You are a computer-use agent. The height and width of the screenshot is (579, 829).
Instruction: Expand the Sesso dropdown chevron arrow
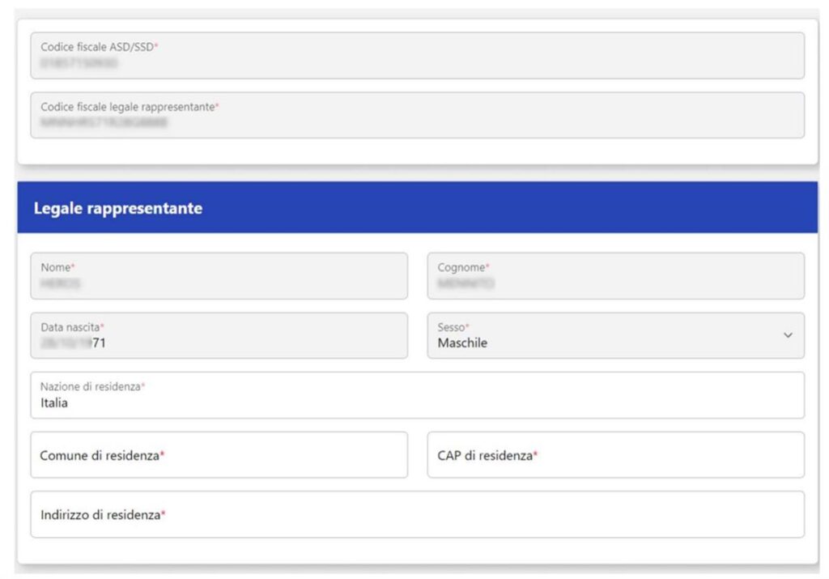click(788, 335)
